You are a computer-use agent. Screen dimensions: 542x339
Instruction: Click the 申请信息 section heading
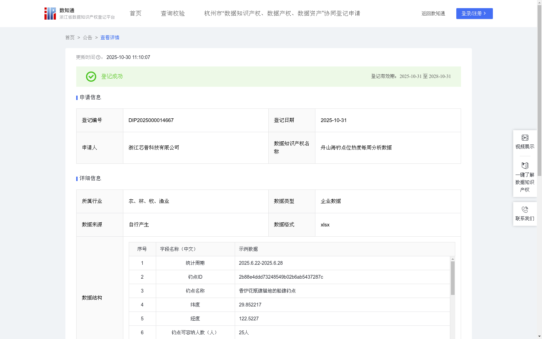[x=90, y=98]
